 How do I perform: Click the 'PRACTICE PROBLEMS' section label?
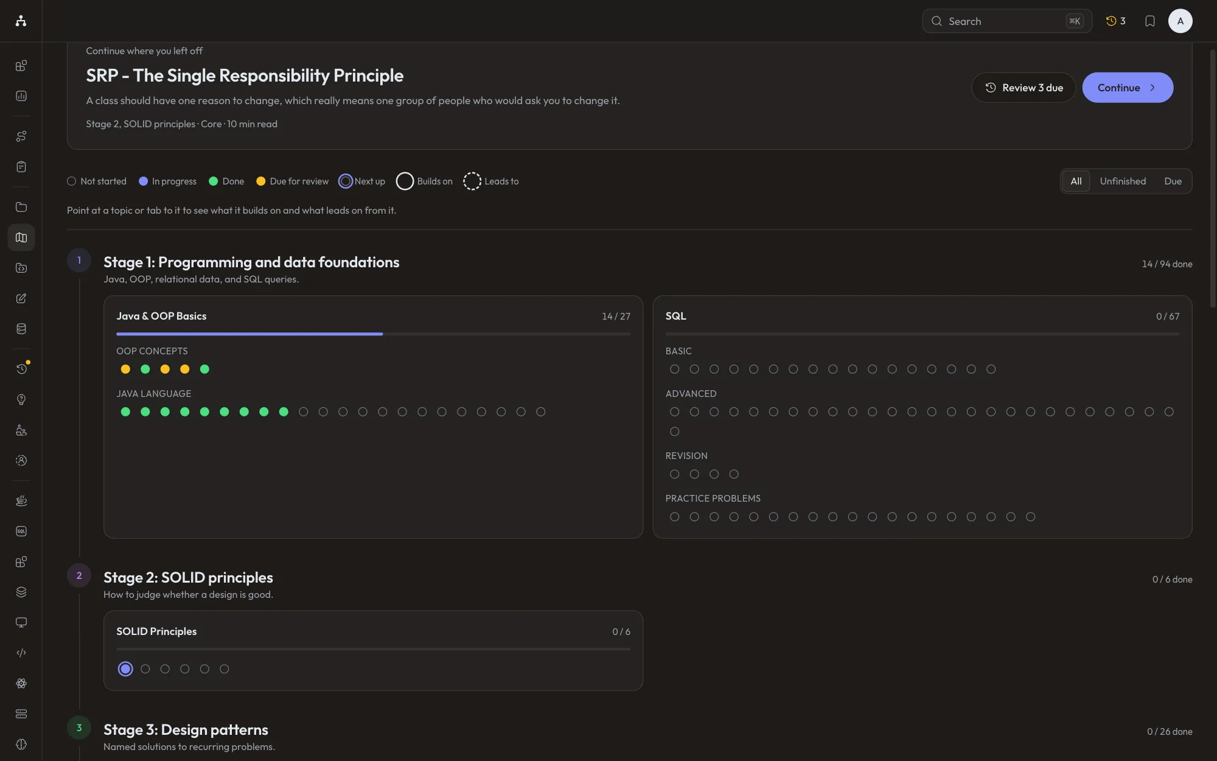[713, 499]
